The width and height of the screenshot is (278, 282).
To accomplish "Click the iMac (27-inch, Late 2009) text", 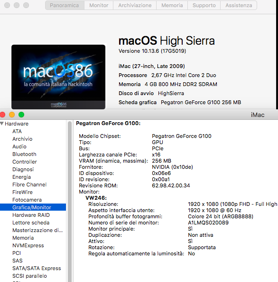I will click(152, 66).
